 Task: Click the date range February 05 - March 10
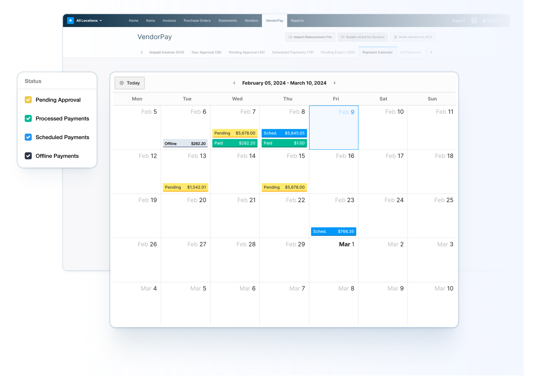click(284, 83)
